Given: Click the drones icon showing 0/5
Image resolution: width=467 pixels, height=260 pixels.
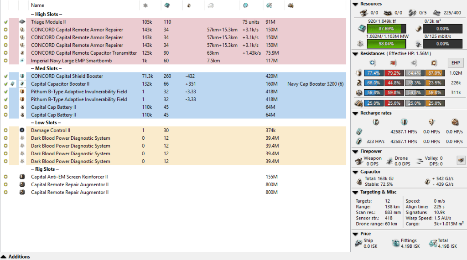Looking at the screenshot, I should coord(412,13).
